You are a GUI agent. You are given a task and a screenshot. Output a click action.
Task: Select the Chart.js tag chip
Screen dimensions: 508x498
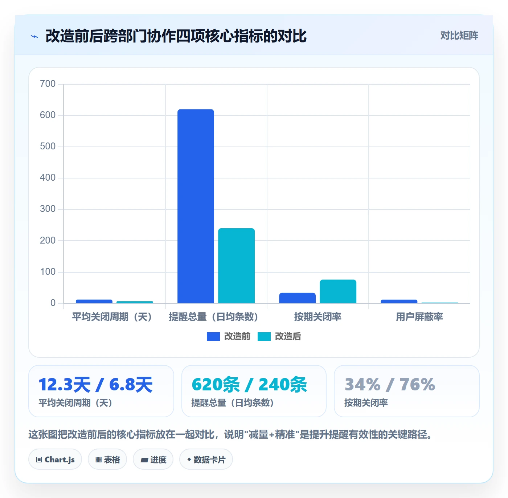(x=55, y=459)
